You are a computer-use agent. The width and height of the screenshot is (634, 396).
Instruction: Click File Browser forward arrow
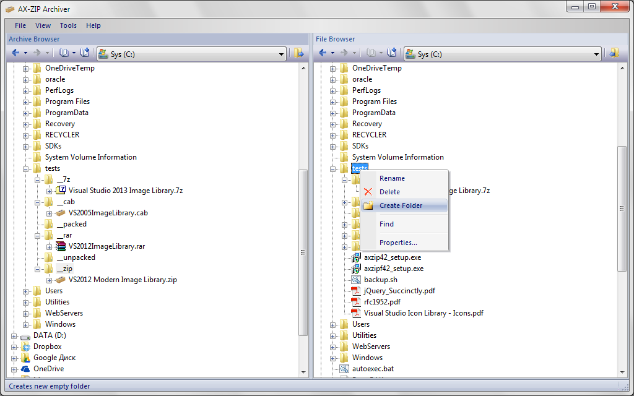[x=344, y=53]
